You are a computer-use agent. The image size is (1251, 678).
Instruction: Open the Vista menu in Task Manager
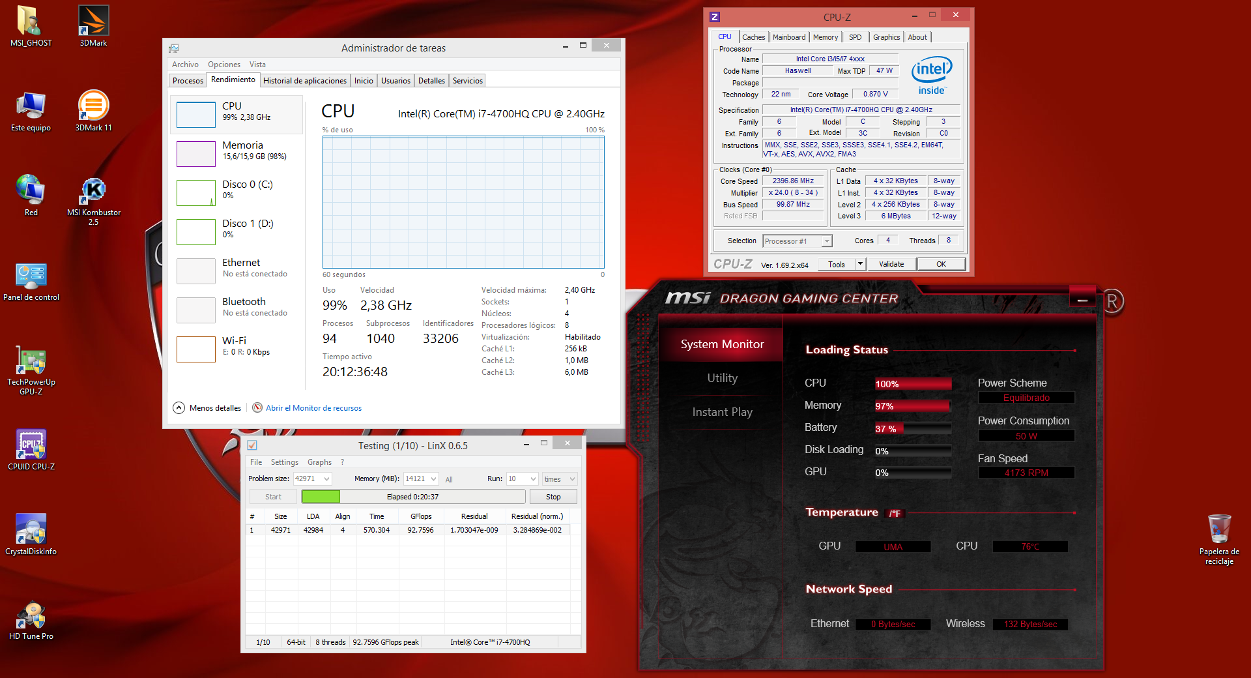click(x=257, y=65)
